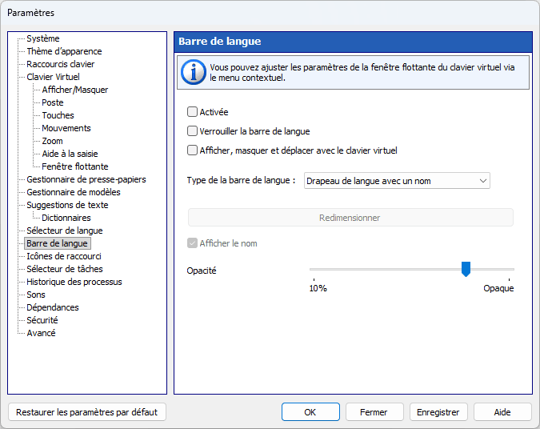Select Aide à la saisie
Viewport: 540px width, 429px height.
(x=70, y=154)
